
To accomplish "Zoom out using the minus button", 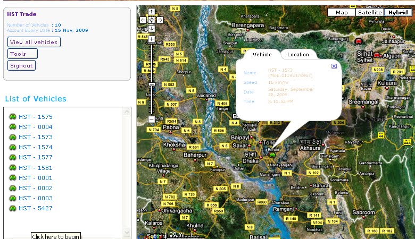I will 152,119.
